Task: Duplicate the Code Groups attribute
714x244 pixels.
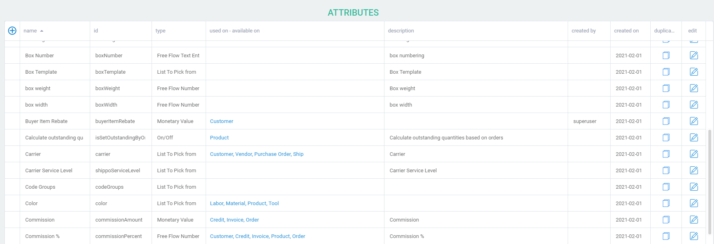Action: (666, 187)
